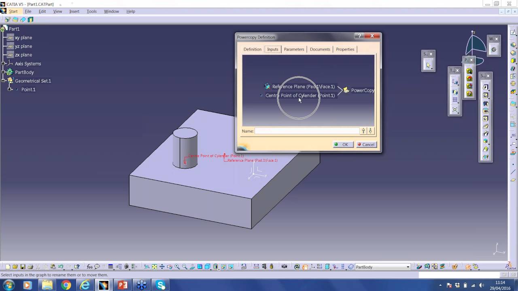Click the Select arrow tool in floating toolbar
This screenshot has width=518, height=291.
(428, 65)
